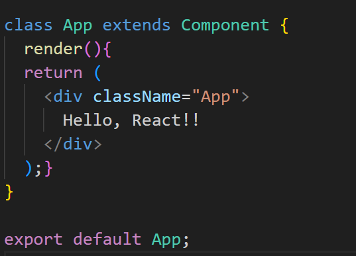Click the "App" string value
This screenshot has width=356, height=256.
[215, 97]
